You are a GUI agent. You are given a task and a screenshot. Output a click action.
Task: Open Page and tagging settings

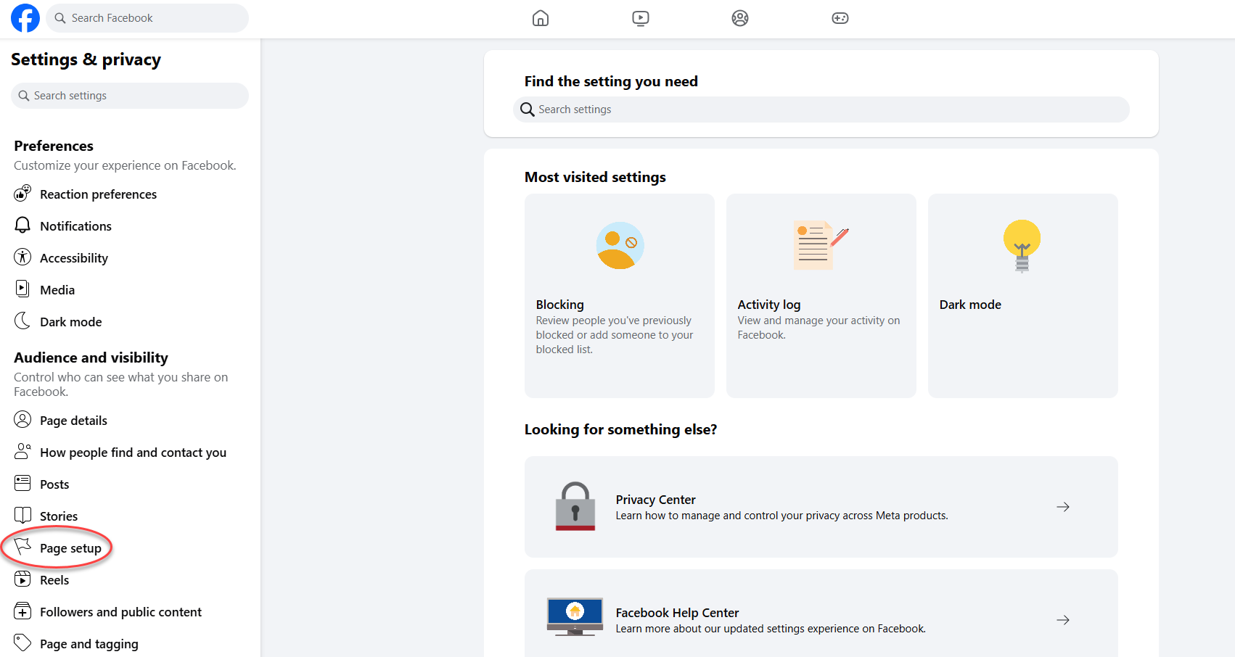click(89, 644)
